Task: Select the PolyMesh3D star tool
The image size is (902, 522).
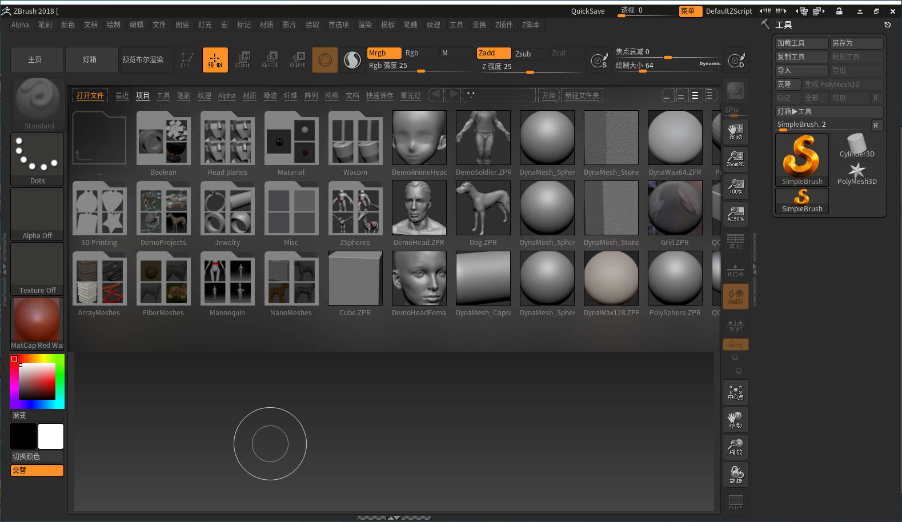Action: (857, 173)
